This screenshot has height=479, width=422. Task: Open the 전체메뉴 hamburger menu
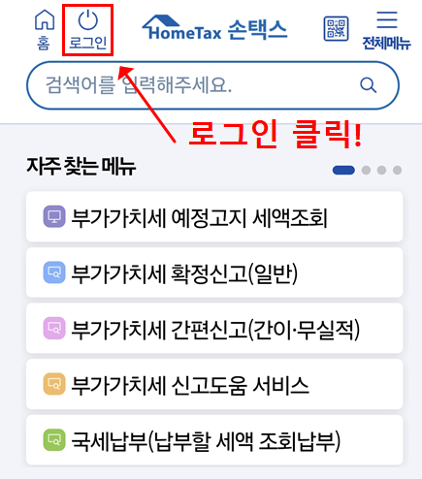click(x=386, y=30)
